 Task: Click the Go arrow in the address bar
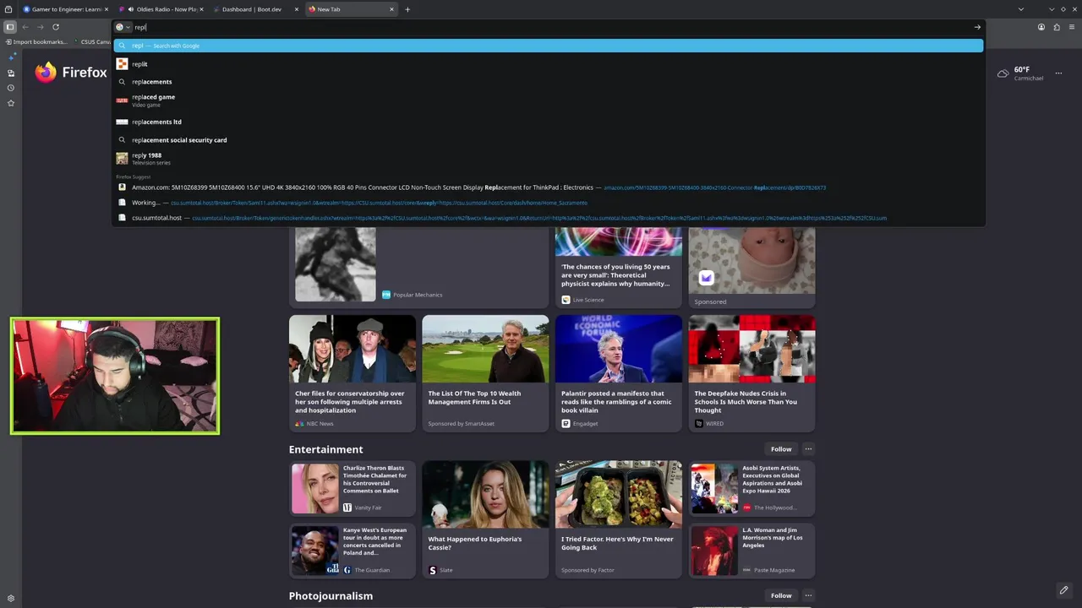(977, 27)
